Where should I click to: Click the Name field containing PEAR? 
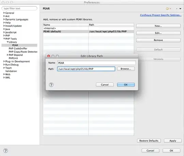[96, 63]
